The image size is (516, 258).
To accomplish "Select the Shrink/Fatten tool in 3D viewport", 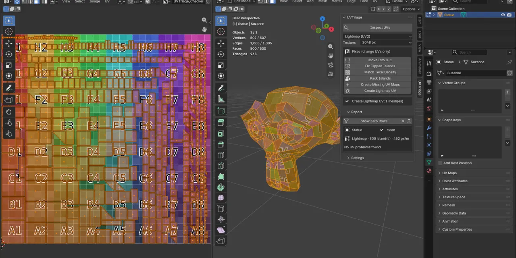I will click(221, 220).
